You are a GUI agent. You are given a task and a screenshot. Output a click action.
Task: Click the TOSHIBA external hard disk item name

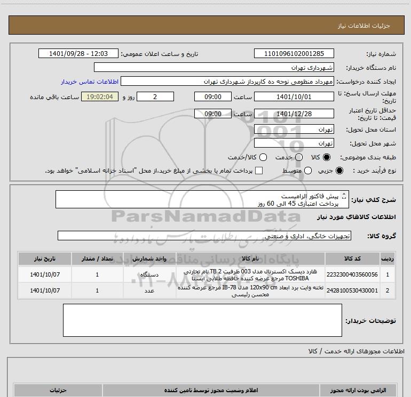coord(250,275)
